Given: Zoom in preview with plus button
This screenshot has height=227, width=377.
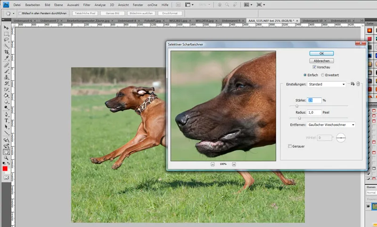Looking at the screenshot, I should click(234, 164).
